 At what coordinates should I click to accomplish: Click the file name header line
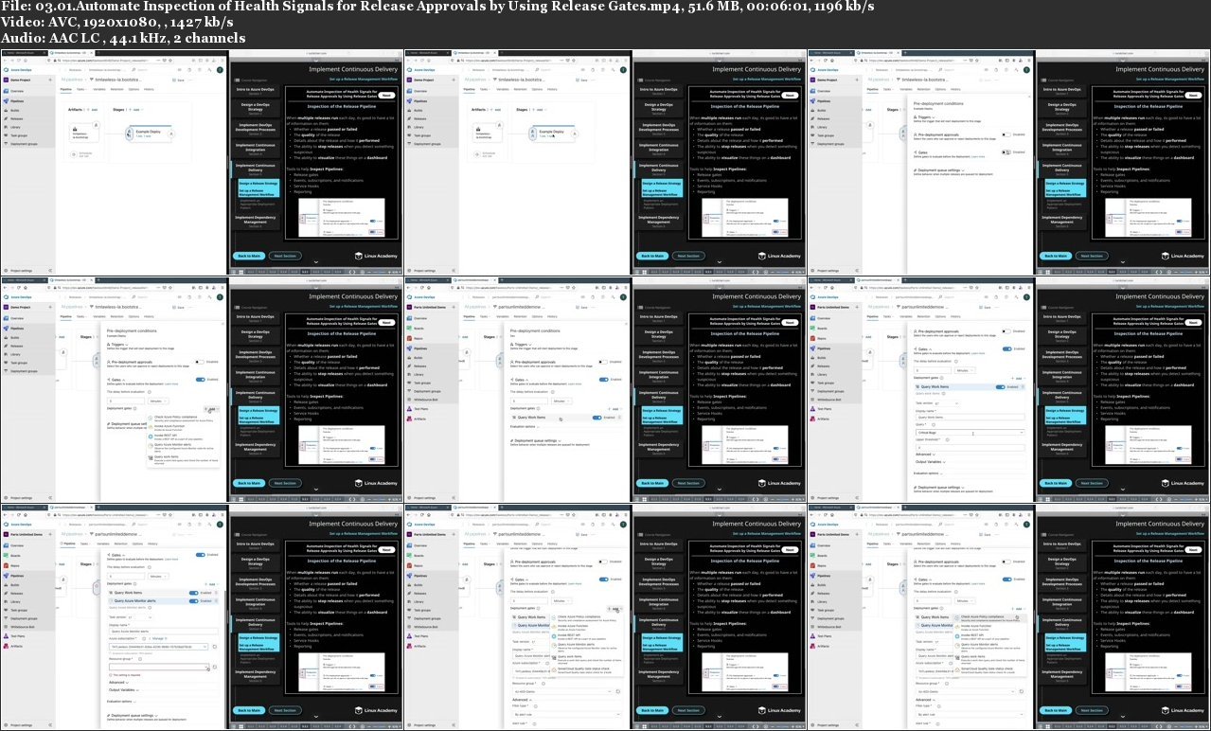437,8
